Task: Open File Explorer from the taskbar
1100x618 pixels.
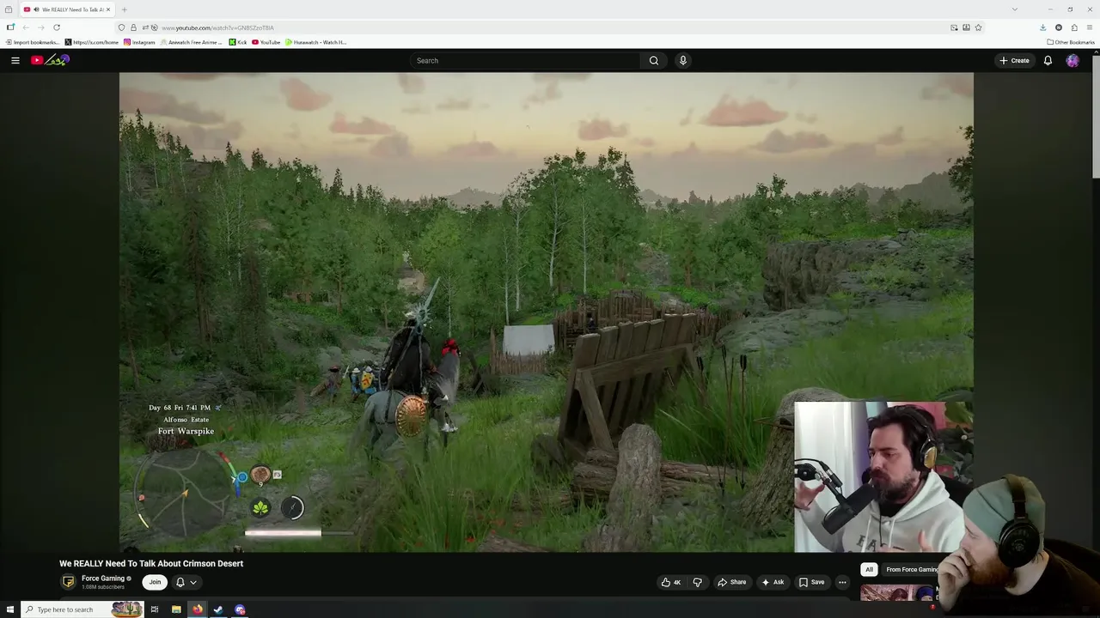Action: click(x=176, y=609)
